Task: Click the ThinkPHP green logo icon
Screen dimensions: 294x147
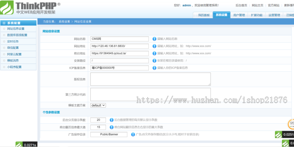Action: tap(7, 7)
